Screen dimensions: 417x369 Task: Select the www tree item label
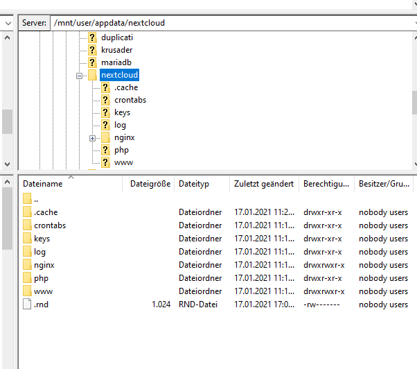tap(124, 162)
